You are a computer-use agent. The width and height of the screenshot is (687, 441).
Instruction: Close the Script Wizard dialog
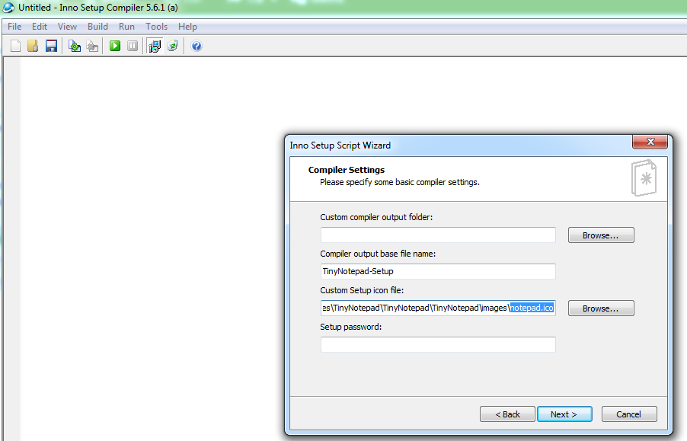(x=650, y=142)
